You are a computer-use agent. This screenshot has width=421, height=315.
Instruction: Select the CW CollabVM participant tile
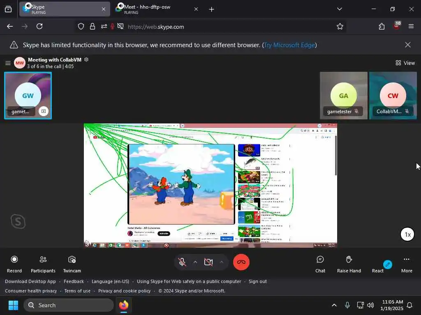[x=393, y=96]
